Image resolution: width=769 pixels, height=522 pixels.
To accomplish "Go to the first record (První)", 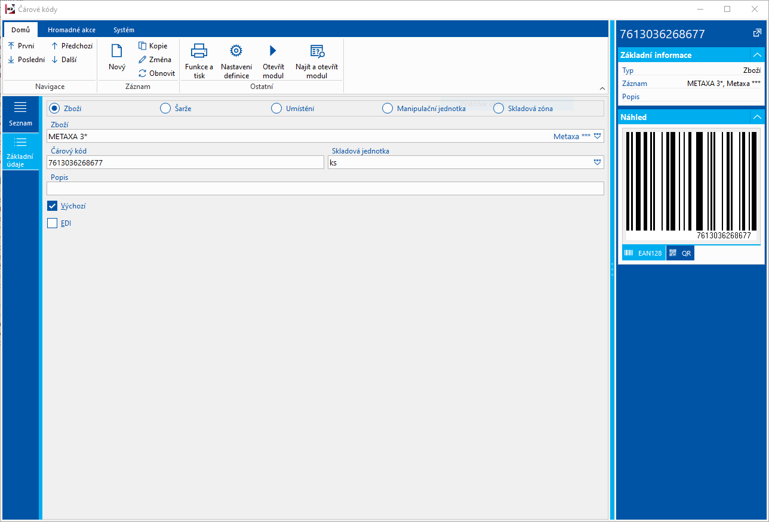I will [21, 45].
